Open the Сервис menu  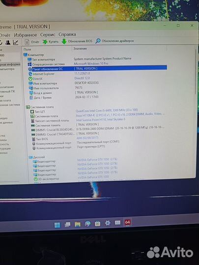click(x=48, y=35)
